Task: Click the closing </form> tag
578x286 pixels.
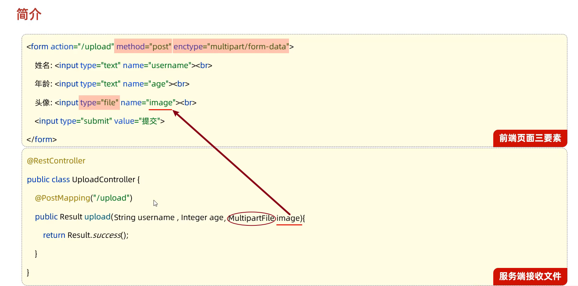Action: (41, 140)
